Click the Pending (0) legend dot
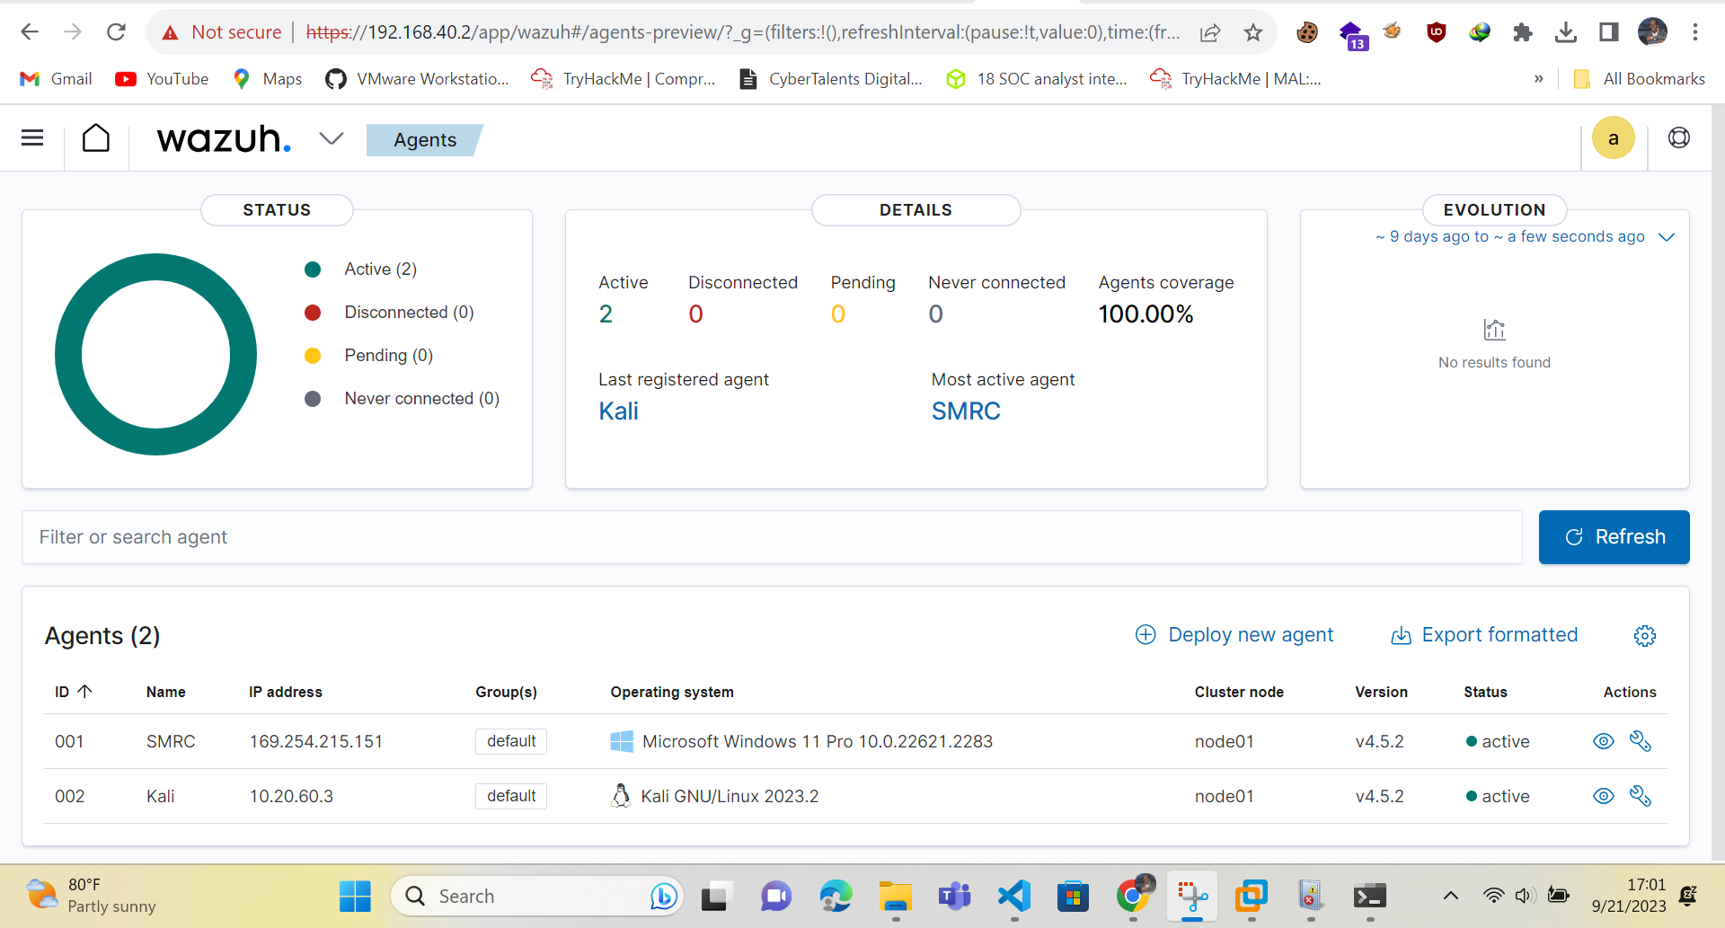The width and height of the screenshot is (1725, 928). [313, 356]
